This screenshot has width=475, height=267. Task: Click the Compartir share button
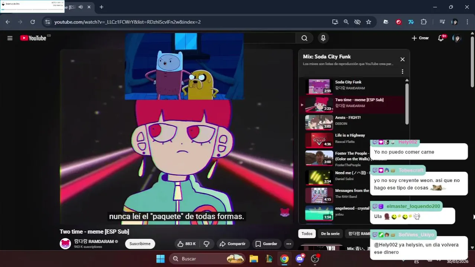[233, 244]
